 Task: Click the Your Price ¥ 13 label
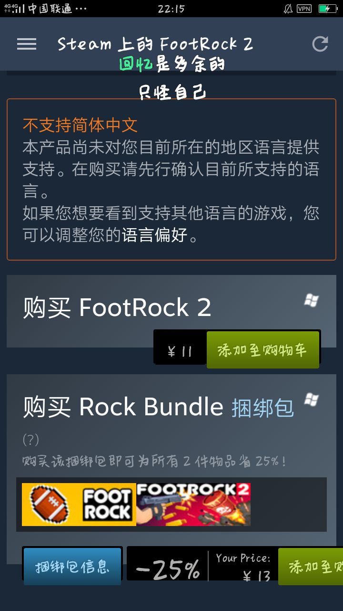click(x=243, y=567)
